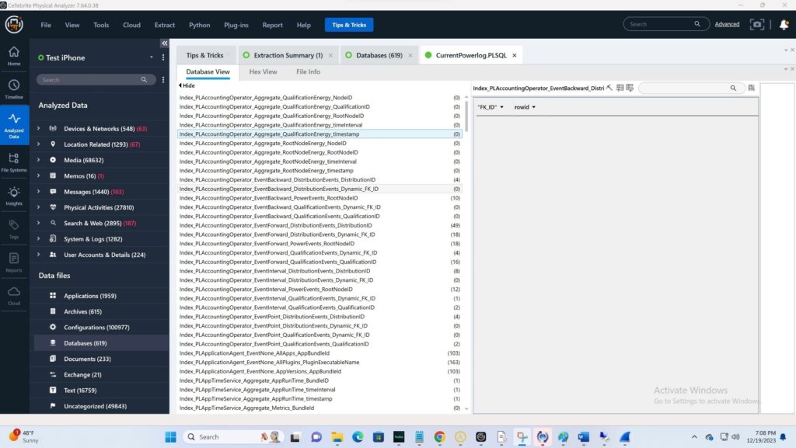Expand the Location Related category
The height and width of the screenshot is (448, 796).
coord(39,144)
